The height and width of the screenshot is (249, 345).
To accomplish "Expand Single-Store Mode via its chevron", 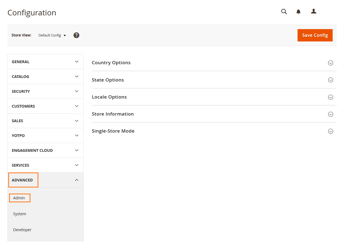I will click(x=330, y=131).
